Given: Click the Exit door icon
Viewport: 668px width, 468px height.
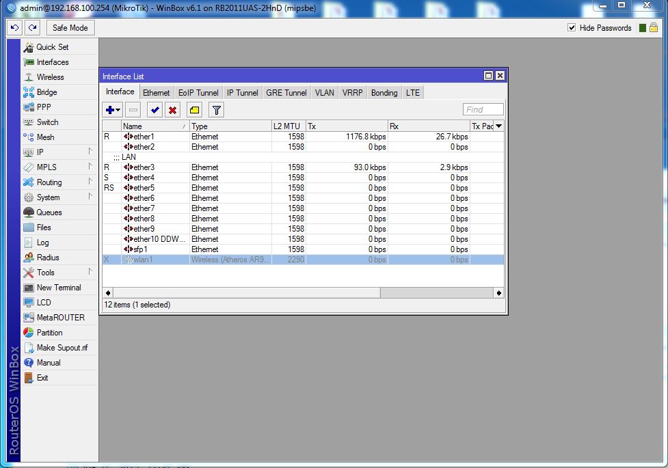Looking at the screenshot, I should click(x=29, y=378).
